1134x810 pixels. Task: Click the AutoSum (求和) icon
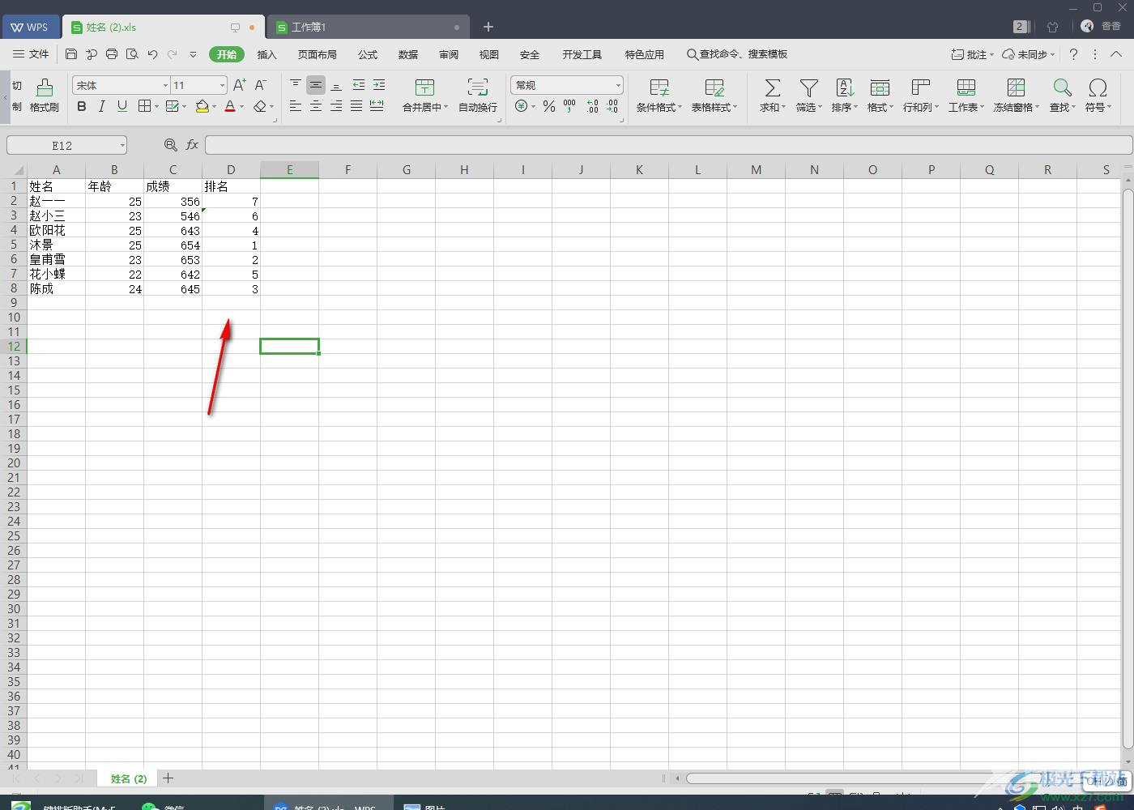coord(773,87)
